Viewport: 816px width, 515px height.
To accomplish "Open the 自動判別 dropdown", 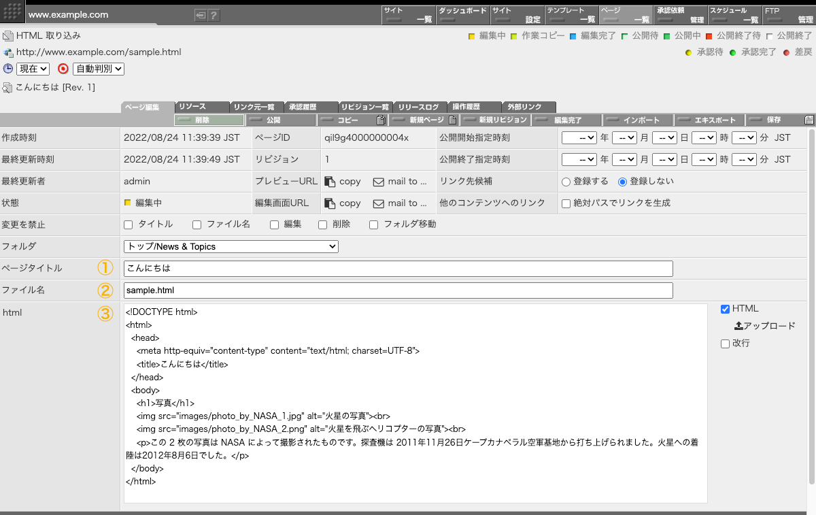I will coord(99,69).
